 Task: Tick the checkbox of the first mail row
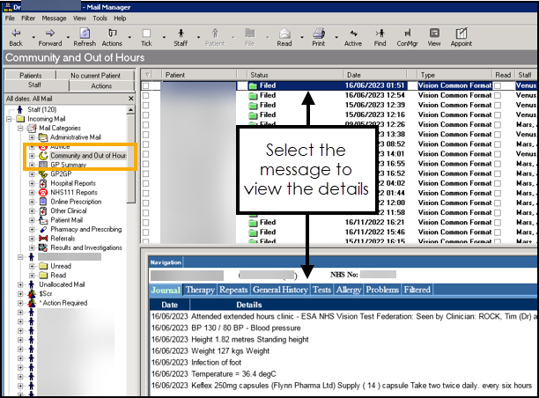click(x=146, y=85)
